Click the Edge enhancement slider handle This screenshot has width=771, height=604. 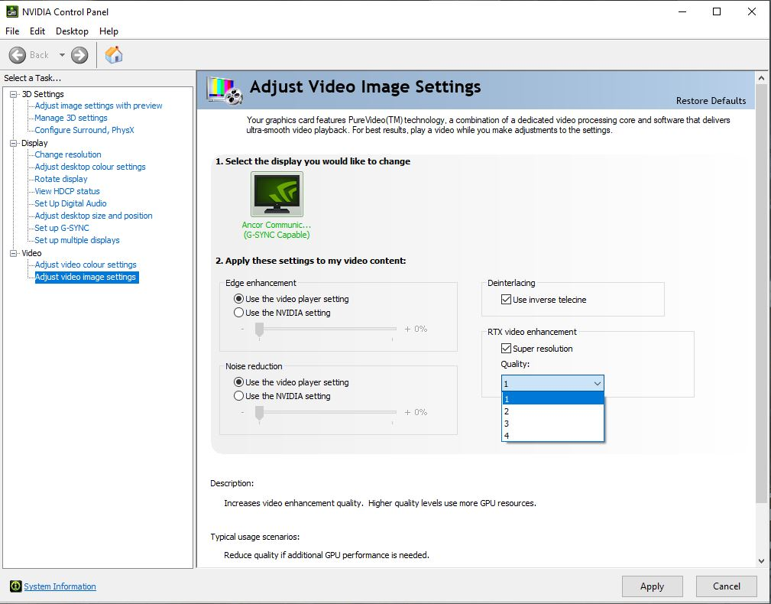(x=259, y=329)
